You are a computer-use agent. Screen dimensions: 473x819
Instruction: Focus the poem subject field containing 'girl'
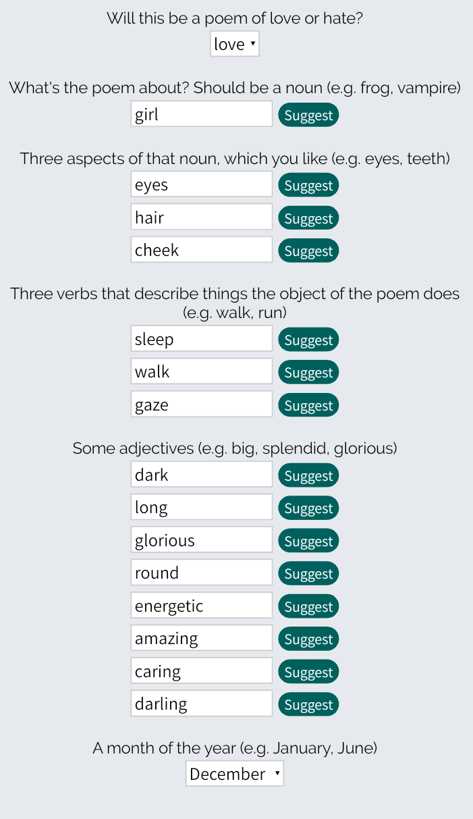pyautogui.click(x=201, y=114)
